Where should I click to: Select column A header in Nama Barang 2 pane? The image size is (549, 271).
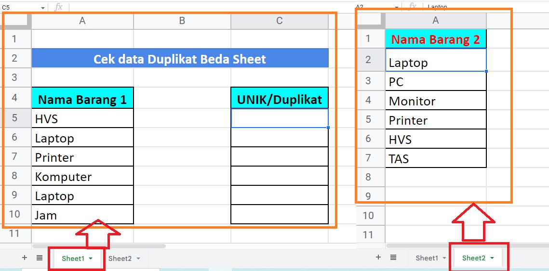point(436,21)
